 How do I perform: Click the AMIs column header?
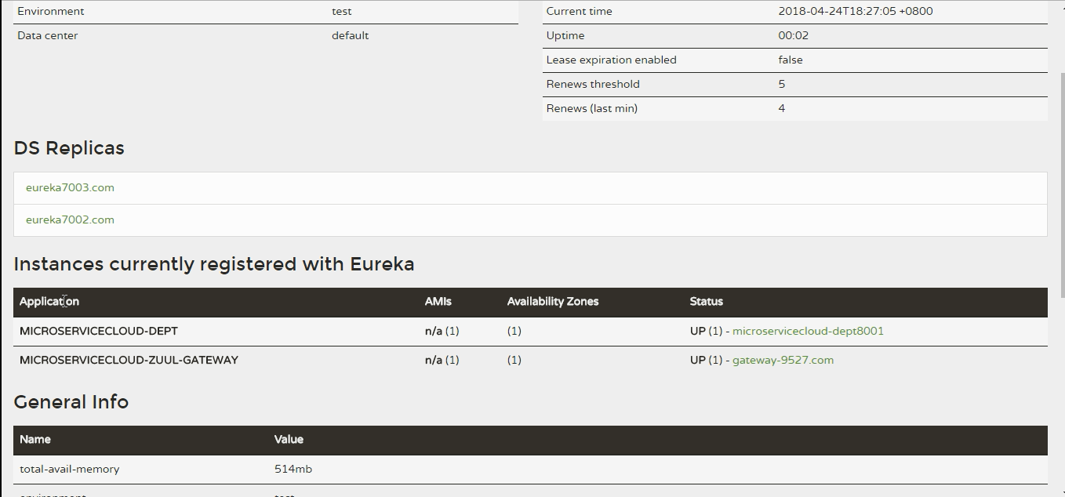(x=438, y=302)
